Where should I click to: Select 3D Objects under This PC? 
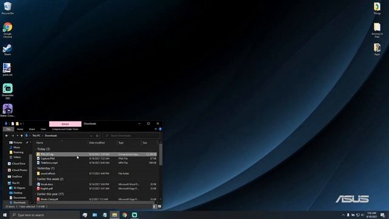click(x=19, y=188)
